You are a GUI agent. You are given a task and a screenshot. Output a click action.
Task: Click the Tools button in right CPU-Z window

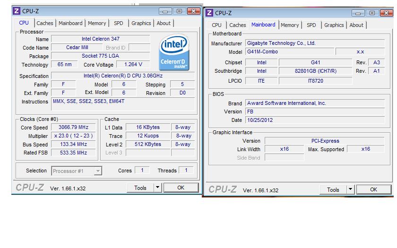(333, 189)
